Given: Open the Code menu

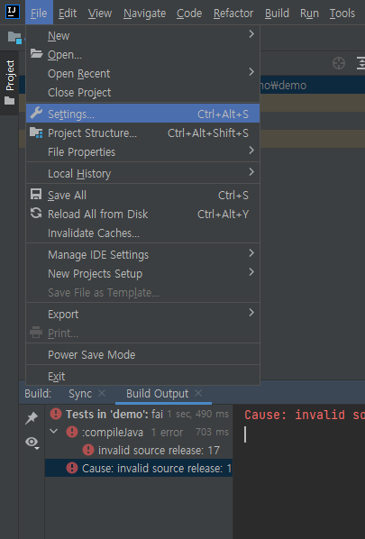Looking at the screenshot, I should point(189,13).
